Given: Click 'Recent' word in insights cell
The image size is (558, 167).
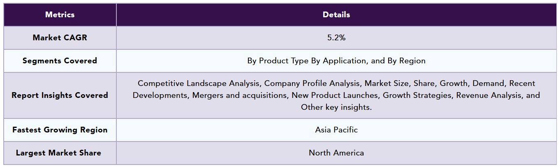Looking at the screenshot, I should click(522, 83).
